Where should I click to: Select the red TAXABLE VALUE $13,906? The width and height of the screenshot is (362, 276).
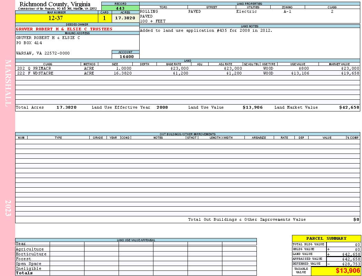coord(348,271)
